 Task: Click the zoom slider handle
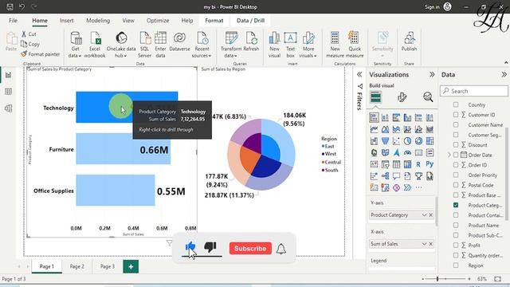click(x=437, y=279)
